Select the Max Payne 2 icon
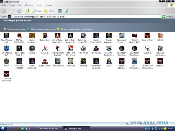The image size is (175, 131). click(96, 48)
